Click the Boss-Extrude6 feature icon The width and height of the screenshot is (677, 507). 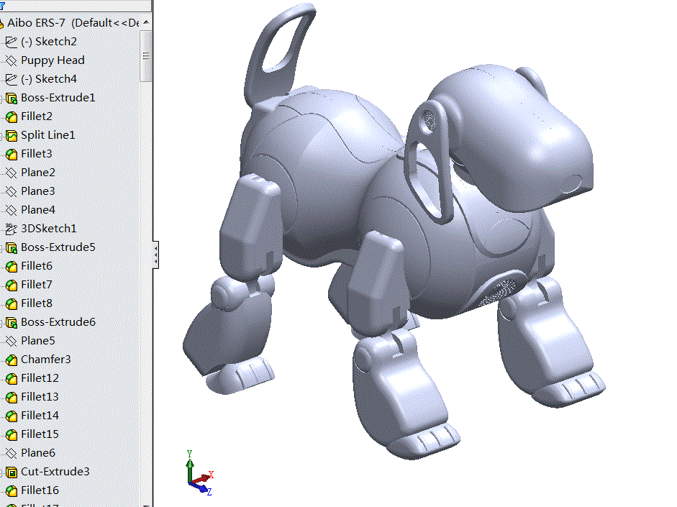pos(12,322)
